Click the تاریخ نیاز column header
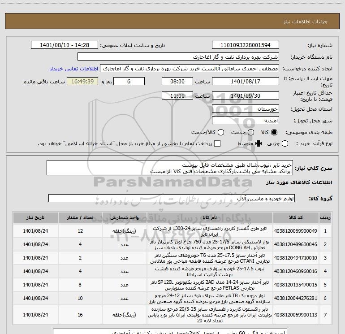This screenshot has height=334, width=345. (35, 218)
